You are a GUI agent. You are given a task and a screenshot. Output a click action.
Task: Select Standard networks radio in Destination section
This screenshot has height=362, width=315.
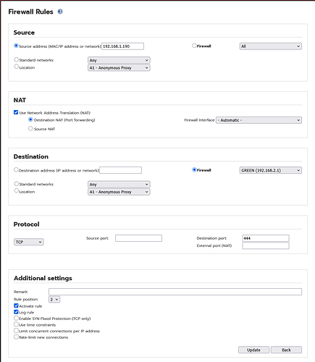(16, 184)
